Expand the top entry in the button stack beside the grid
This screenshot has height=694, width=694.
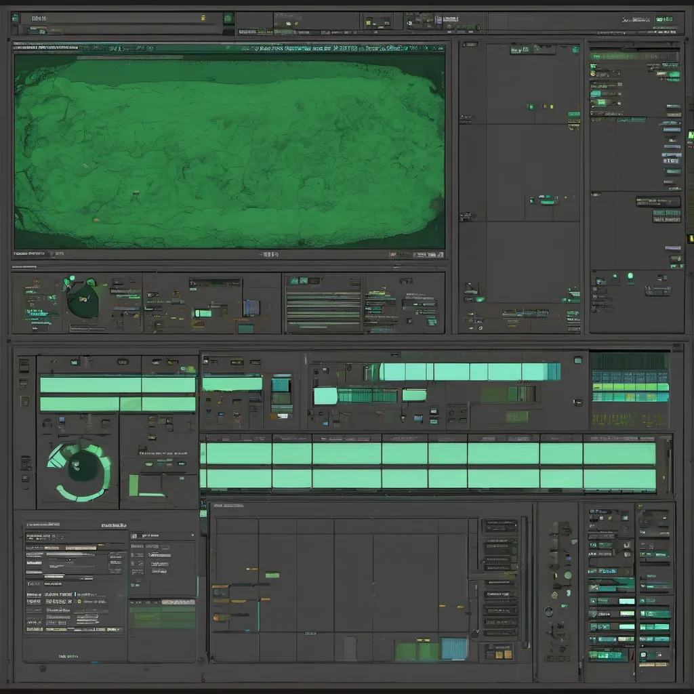coord(500,526)
